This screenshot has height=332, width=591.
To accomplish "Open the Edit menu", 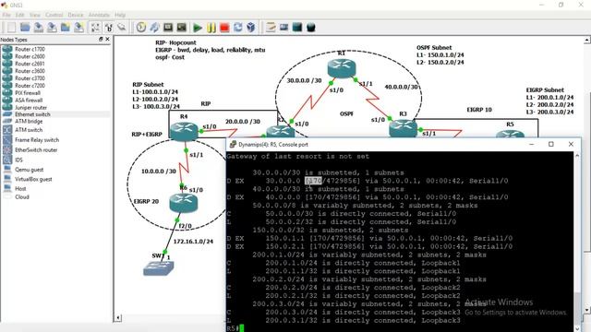I will (x=20, y=15).
